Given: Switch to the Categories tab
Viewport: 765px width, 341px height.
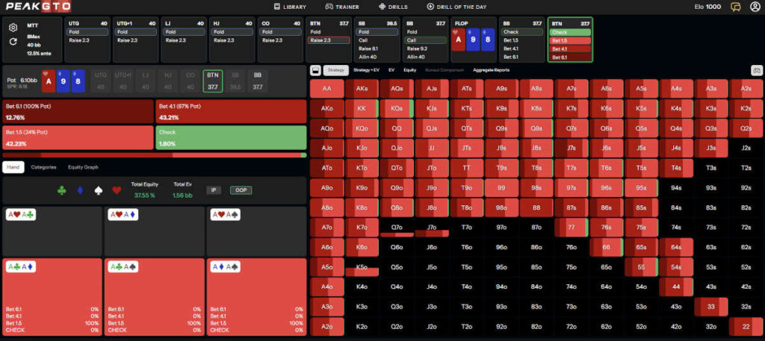Looking at the screenshot, I should 43,167.
